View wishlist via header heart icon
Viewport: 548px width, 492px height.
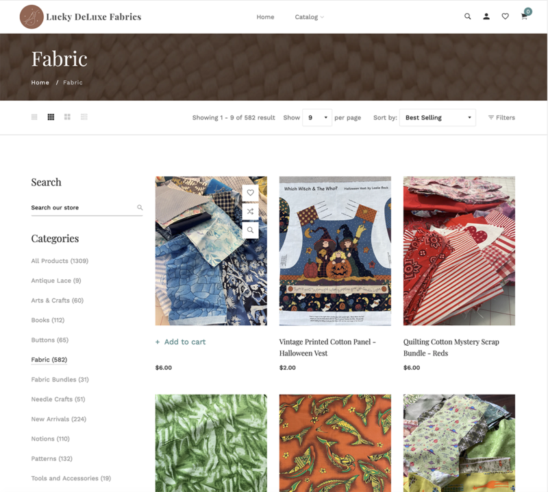[x=505, y=16]
